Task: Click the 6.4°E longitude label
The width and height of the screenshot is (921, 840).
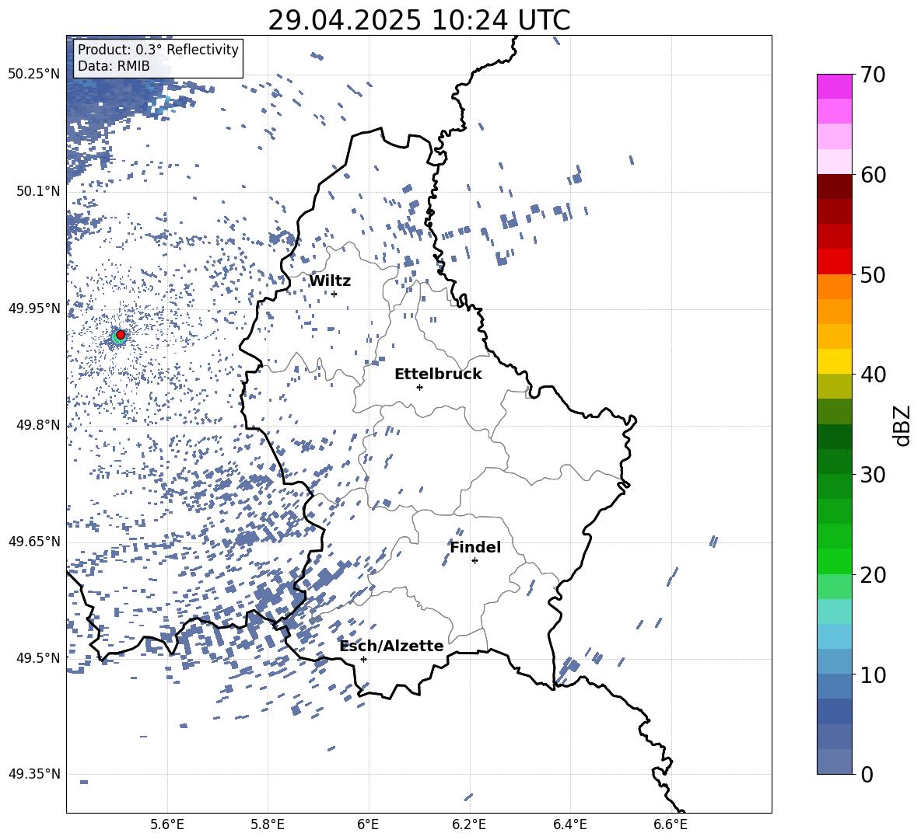Action: pyautogui.click(x=569, y=824)
